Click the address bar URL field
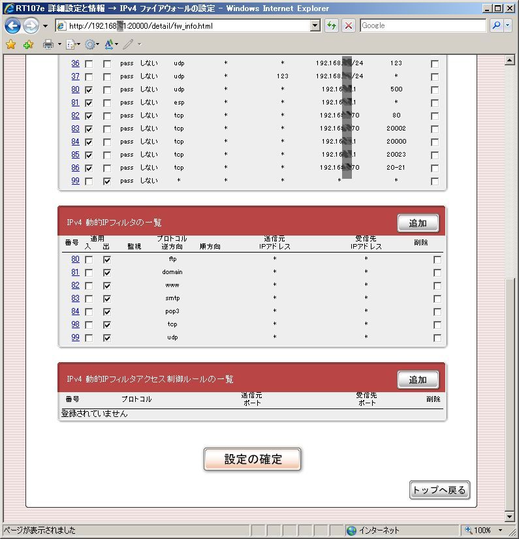 [188, 26]
